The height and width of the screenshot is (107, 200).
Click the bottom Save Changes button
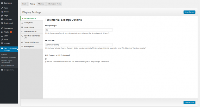point(189,102)
